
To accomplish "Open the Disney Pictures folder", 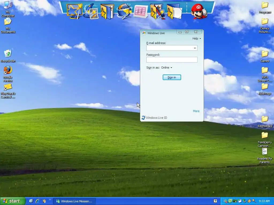I will [265, 26].
